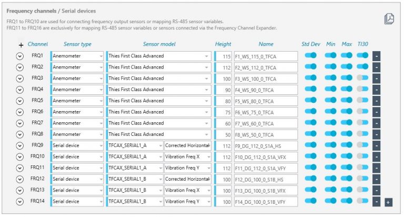Toggle the TI30 switch for FRQ2
The width and height of the screenshot is (404, 217).
coord(362,67)
